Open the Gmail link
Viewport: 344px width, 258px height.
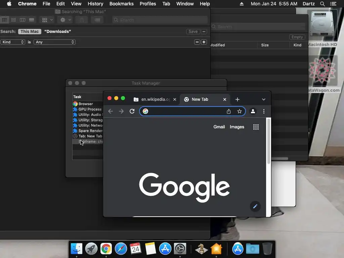pos(219,127)
